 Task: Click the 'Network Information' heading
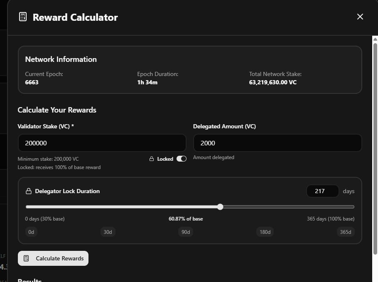pos(61,59)
